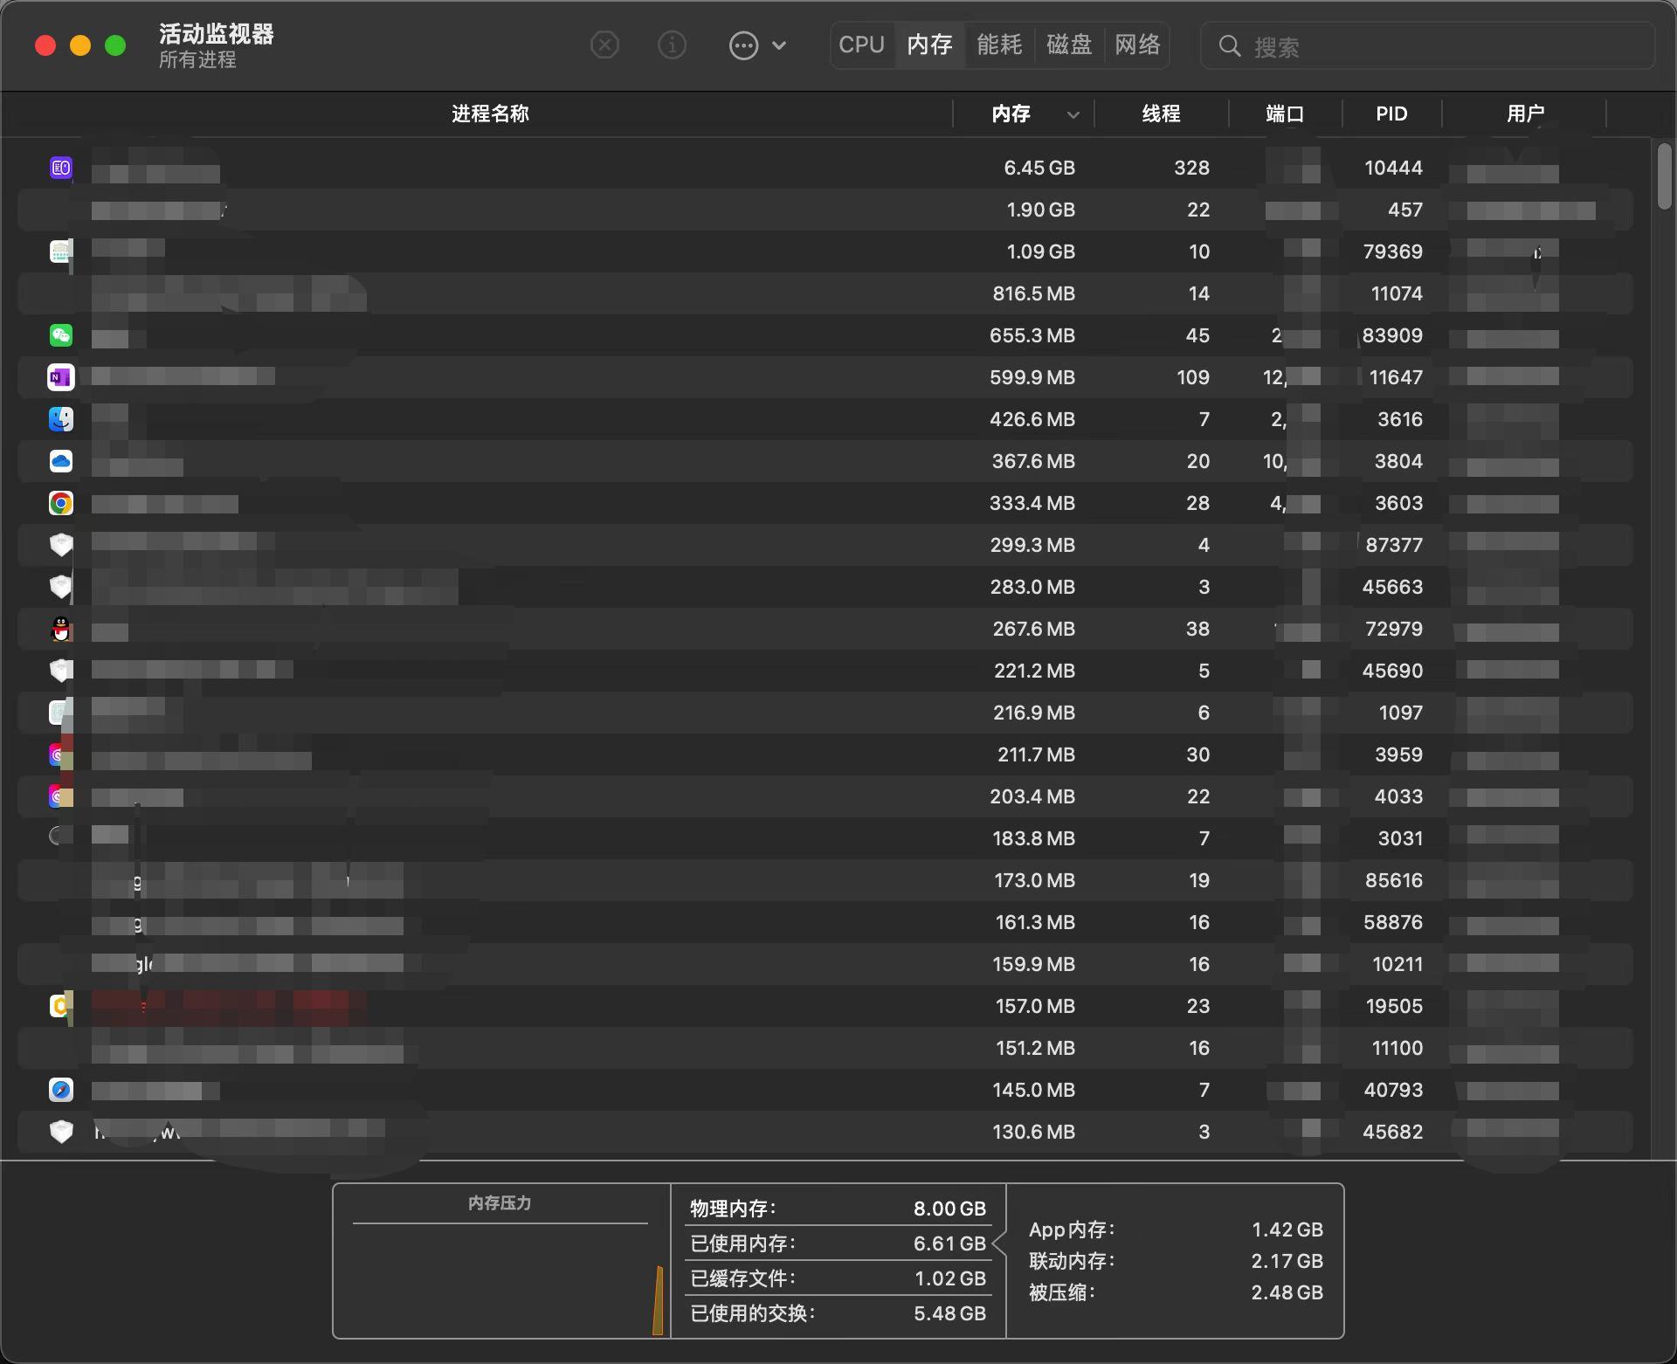This screenshot has height=1364, width=1677.
Task: Select the WeChat process icon in the list
Action: coord(60,334)
